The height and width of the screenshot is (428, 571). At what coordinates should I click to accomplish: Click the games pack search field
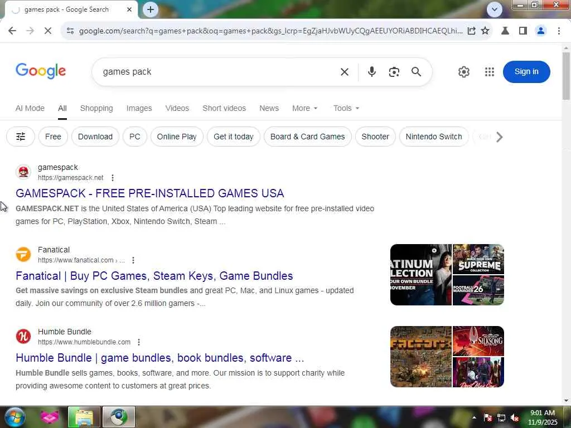[x=219, y=72]
